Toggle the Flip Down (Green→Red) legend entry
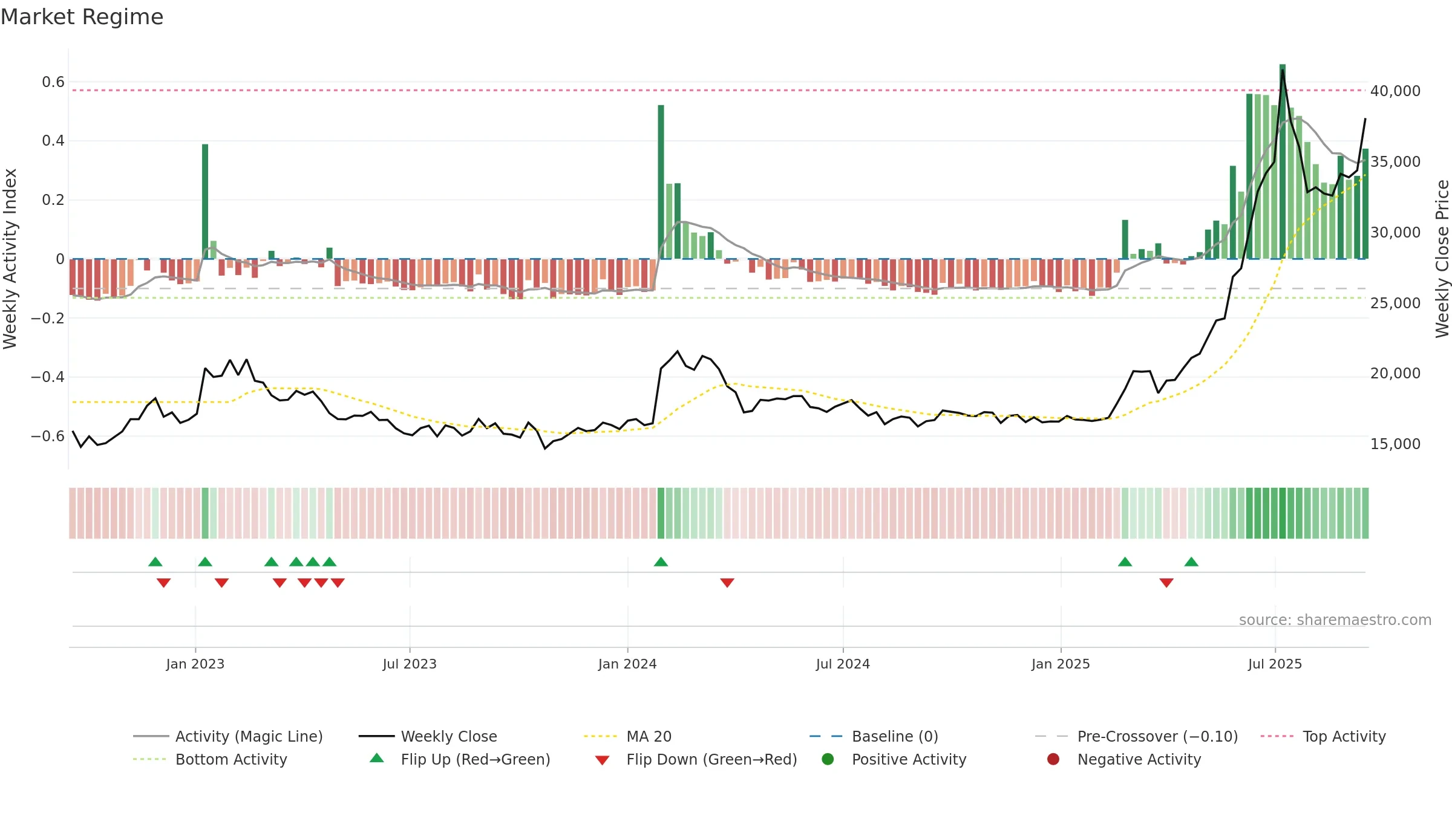1452x816 pixels. [x=696, y=759]
